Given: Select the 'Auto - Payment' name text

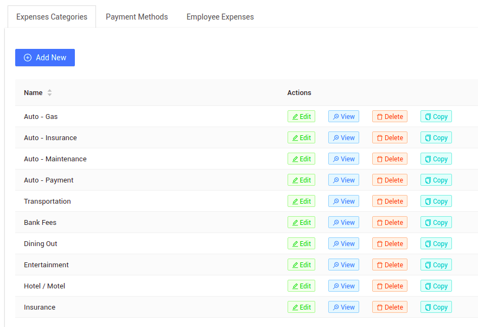Looking at the screenshot, I should [49, 180].
